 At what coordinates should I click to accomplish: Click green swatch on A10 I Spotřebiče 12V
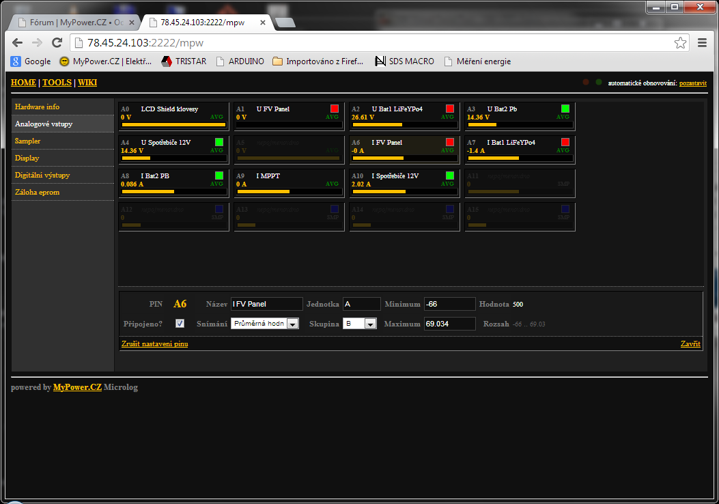(450, 176)
